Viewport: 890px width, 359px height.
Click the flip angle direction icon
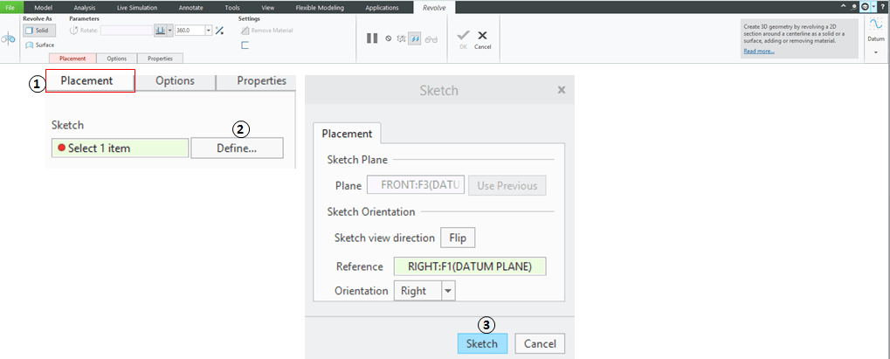point(219,31)
